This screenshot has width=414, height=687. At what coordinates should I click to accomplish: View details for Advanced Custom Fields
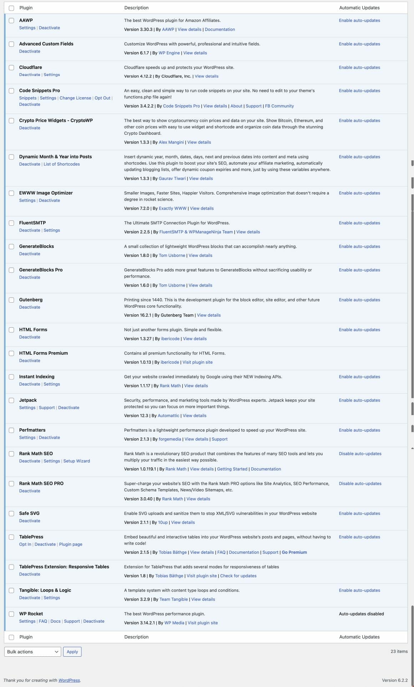[x=195, y=53]
